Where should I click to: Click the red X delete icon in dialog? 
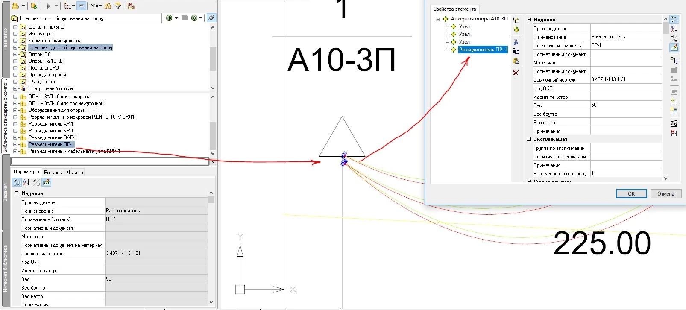click(516, 73)
